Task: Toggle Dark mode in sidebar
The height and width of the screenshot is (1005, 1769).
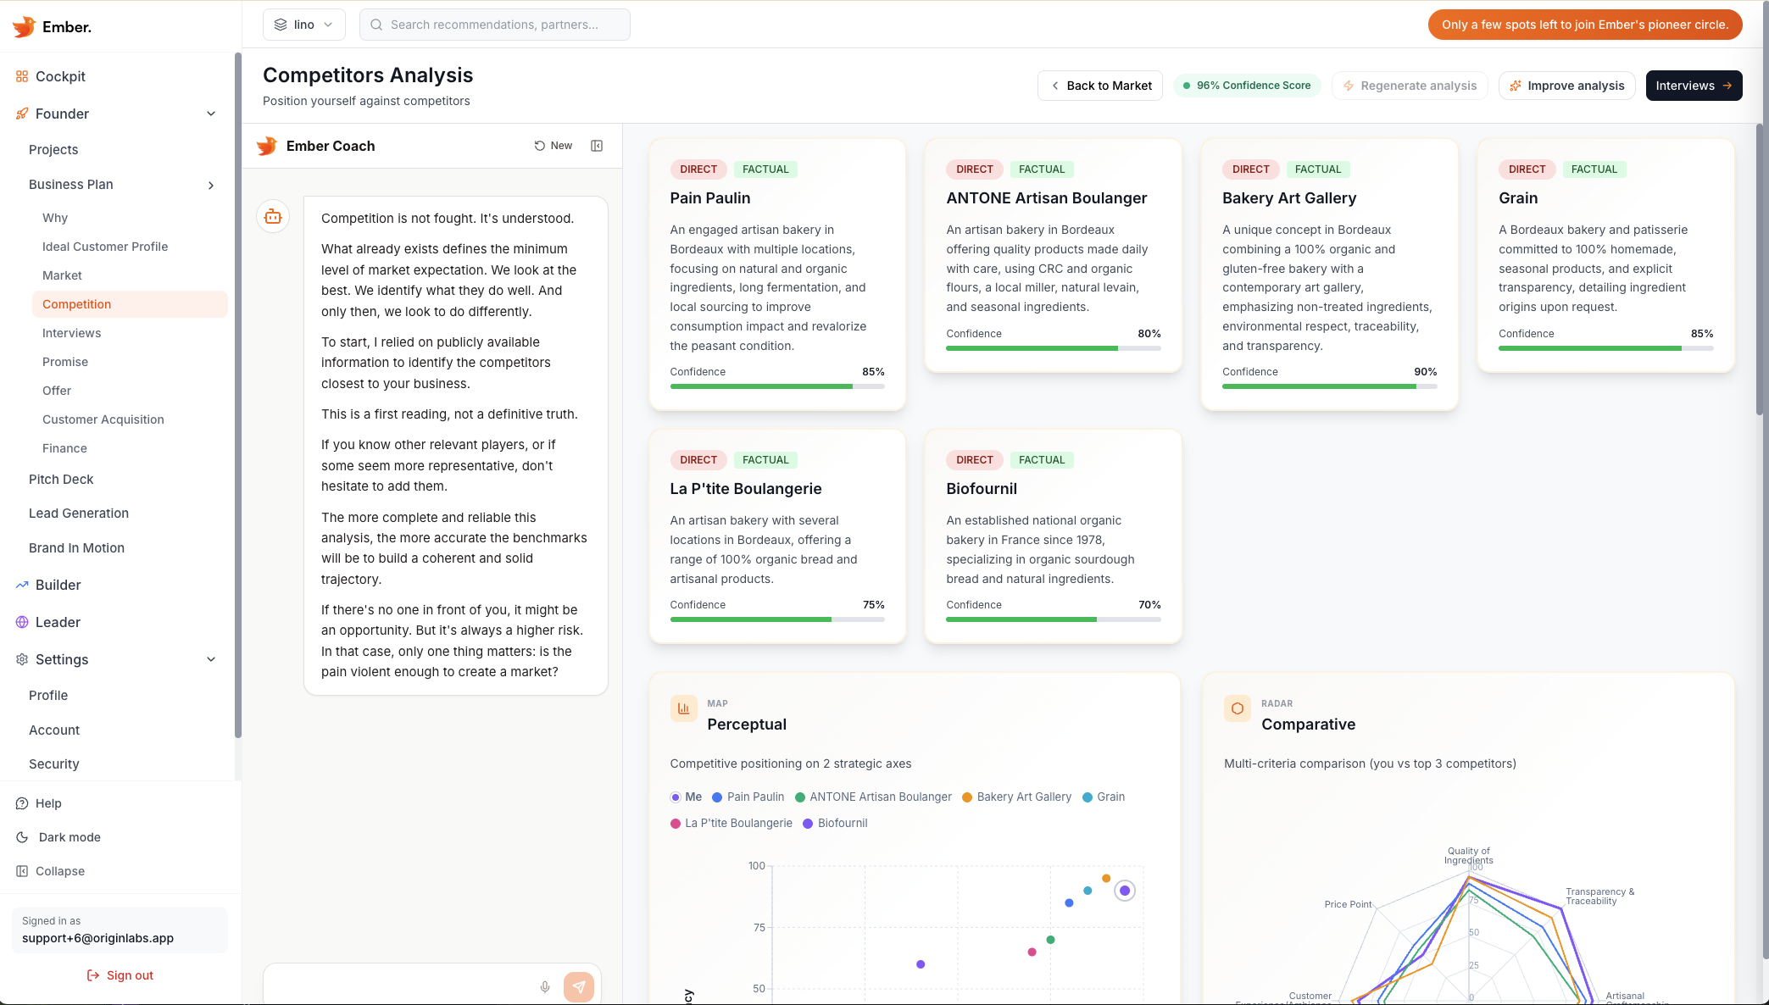Action: [70, 837]
